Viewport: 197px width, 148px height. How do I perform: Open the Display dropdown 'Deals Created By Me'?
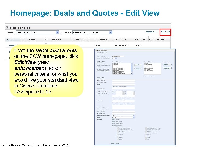tap(37, 32)
